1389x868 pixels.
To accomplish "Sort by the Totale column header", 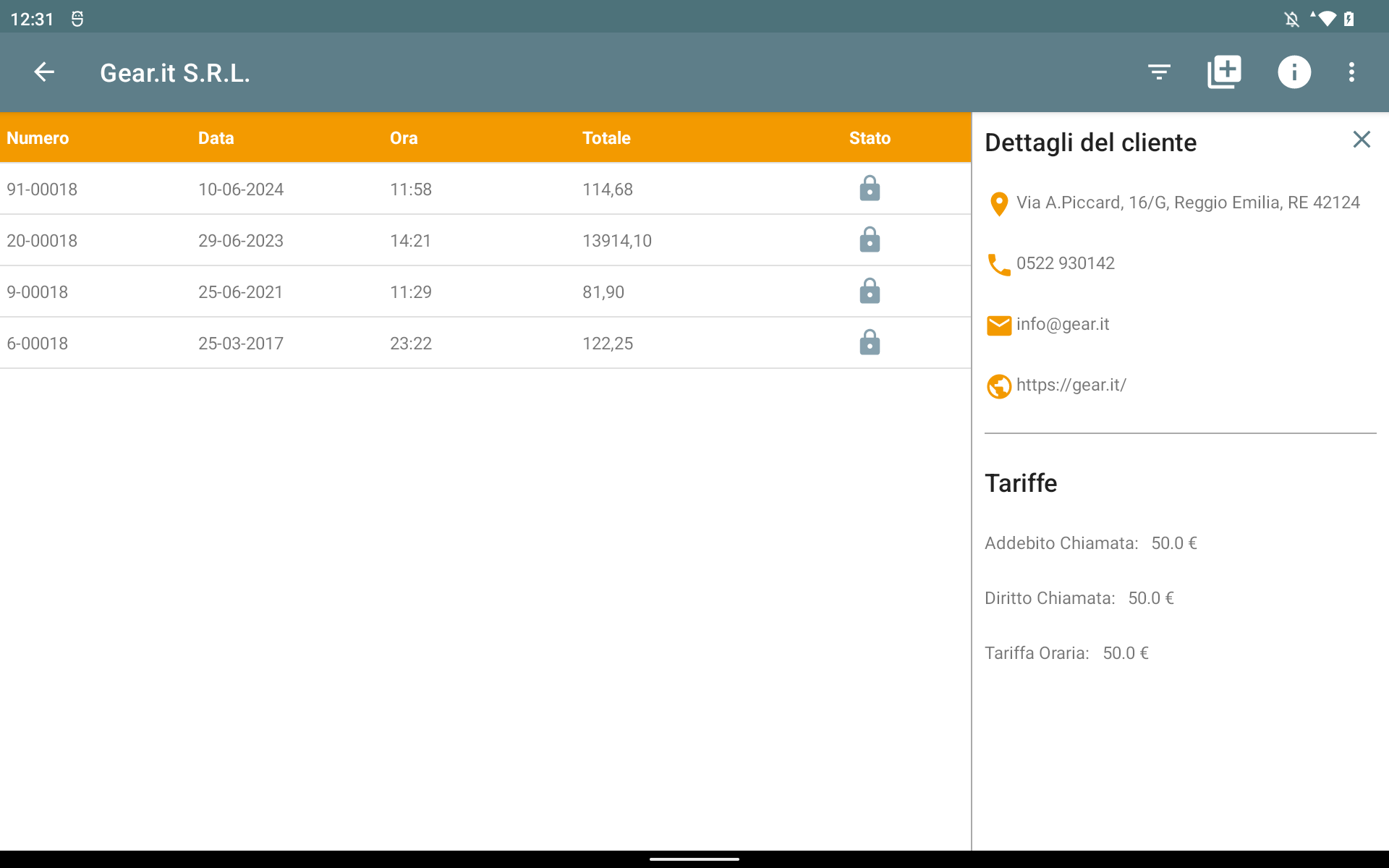I will click(x=606, y=138).
